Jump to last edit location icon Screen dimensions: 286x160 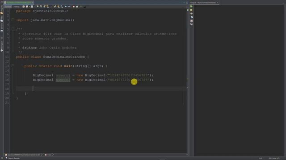click(24, 7)
